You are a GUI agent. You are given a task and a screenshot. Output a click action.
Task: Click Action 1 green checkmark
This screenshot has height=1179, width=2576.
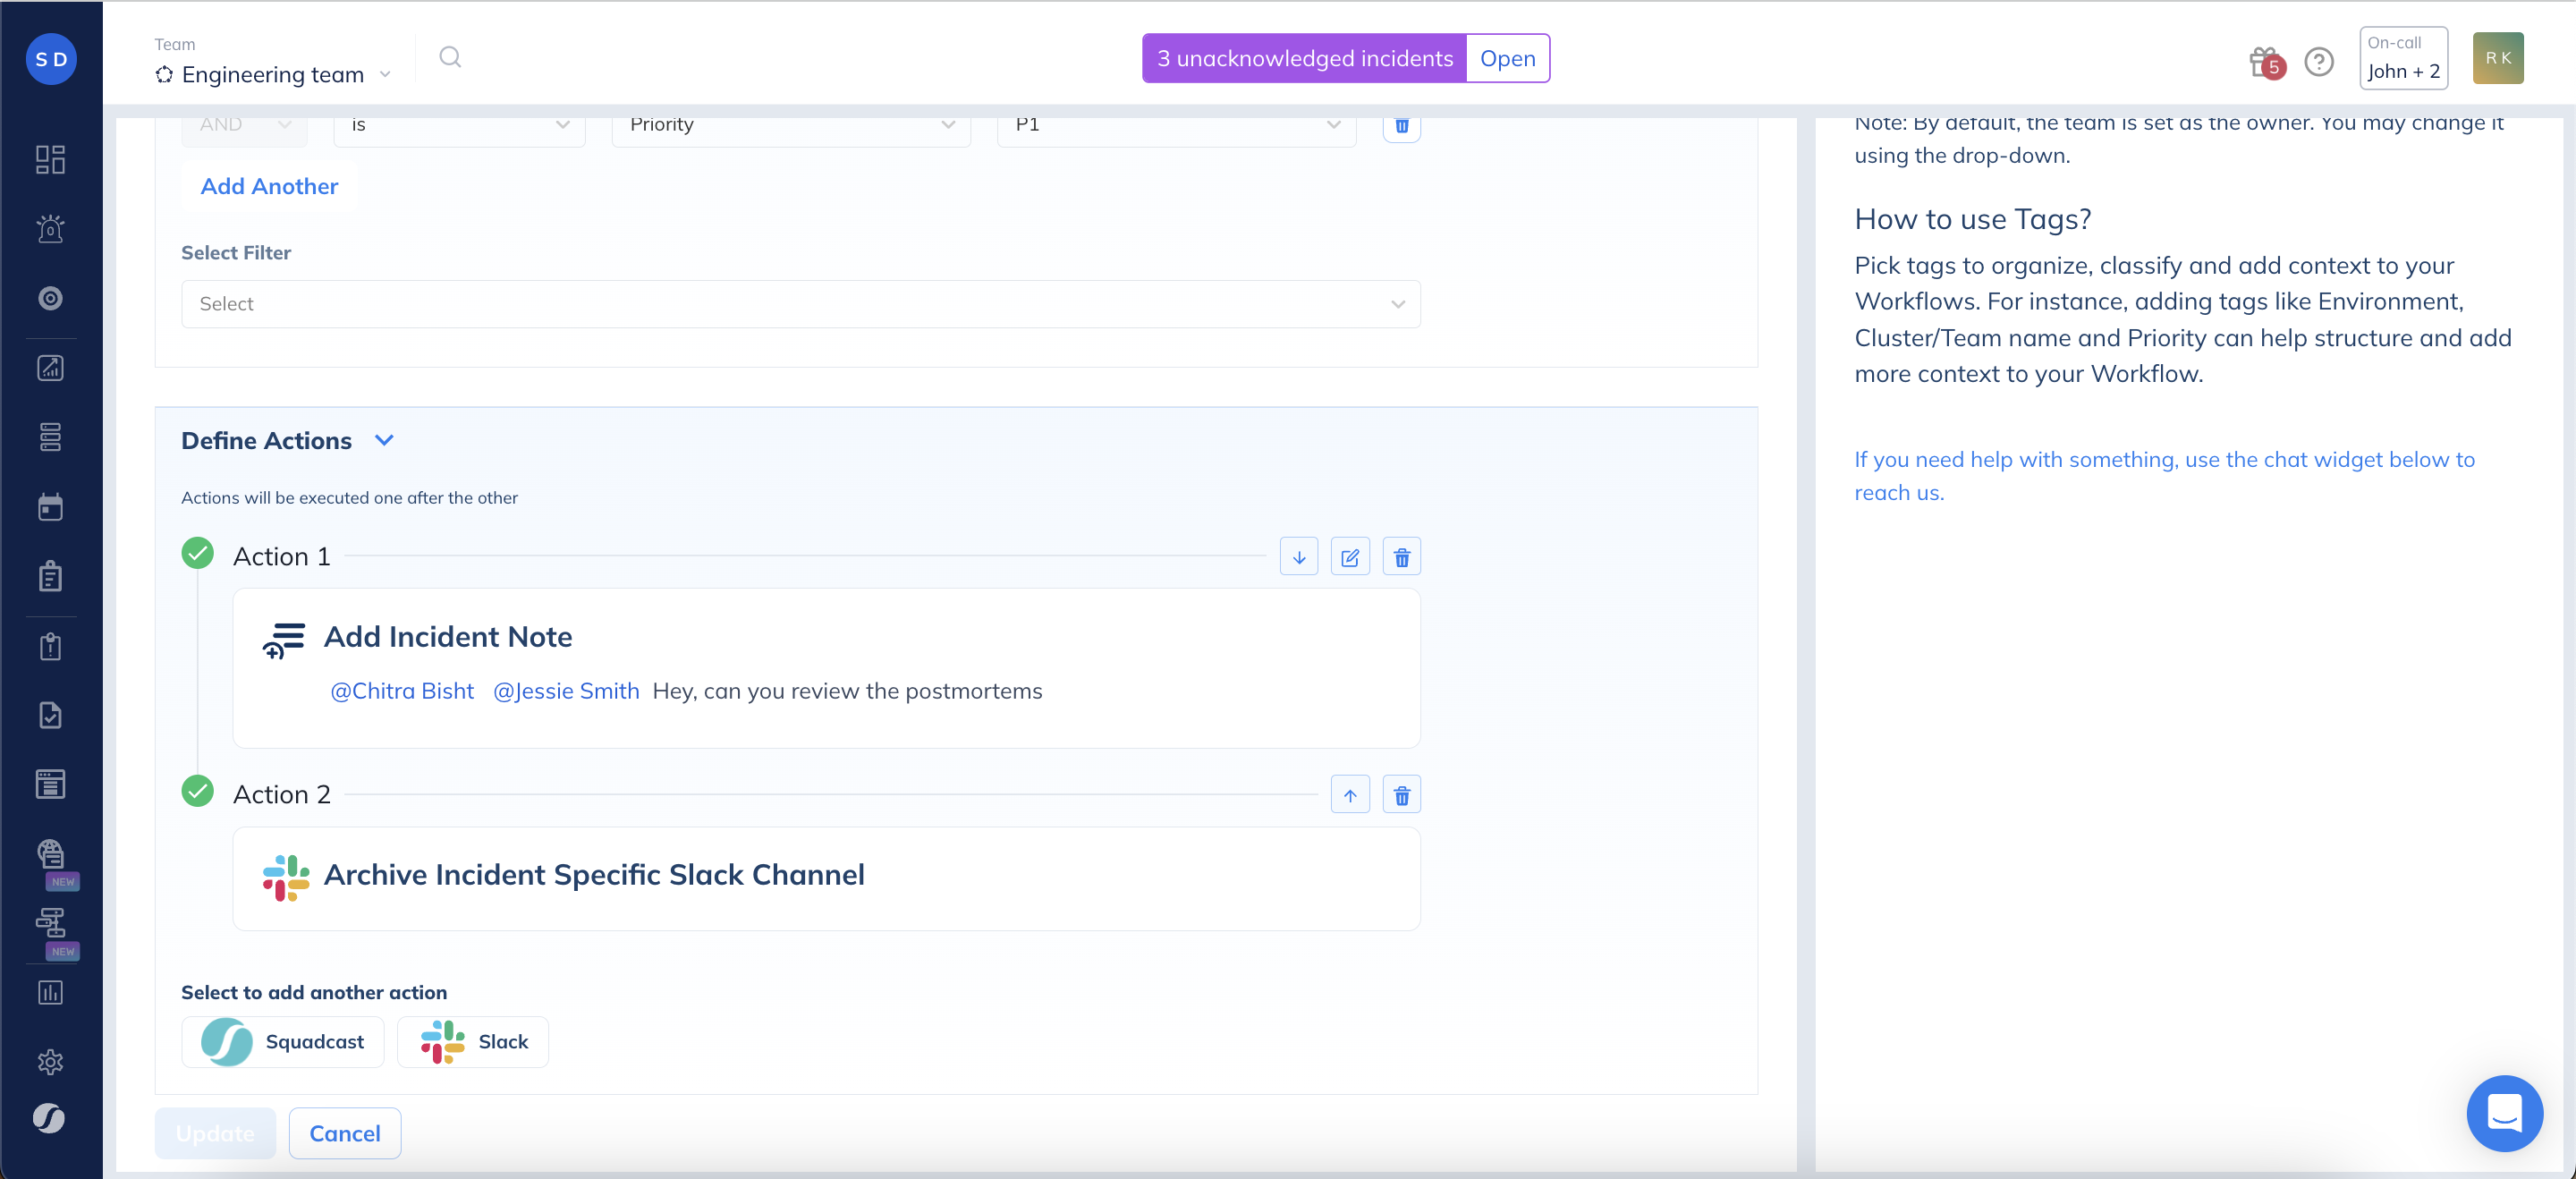197,553
